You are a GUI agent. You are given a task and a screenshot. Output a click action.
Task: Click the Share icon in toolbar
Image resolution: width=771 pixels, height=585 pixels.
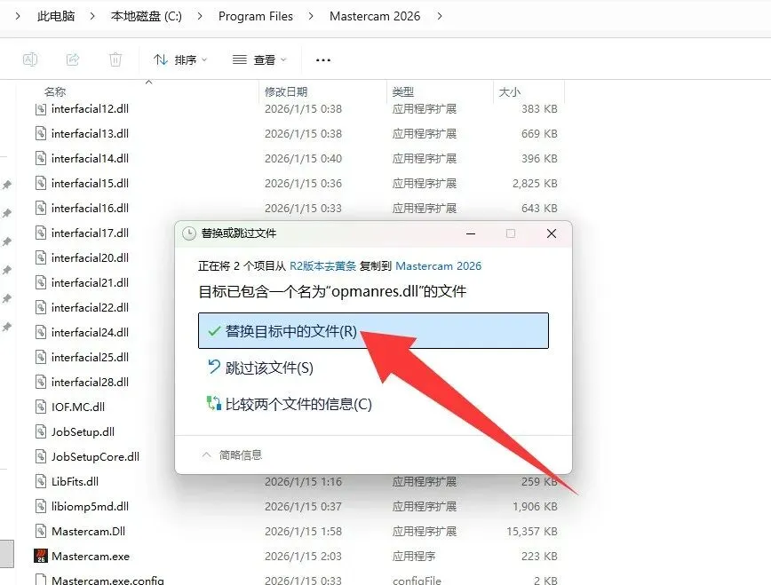pyautogui.click(x=73, y=60)
